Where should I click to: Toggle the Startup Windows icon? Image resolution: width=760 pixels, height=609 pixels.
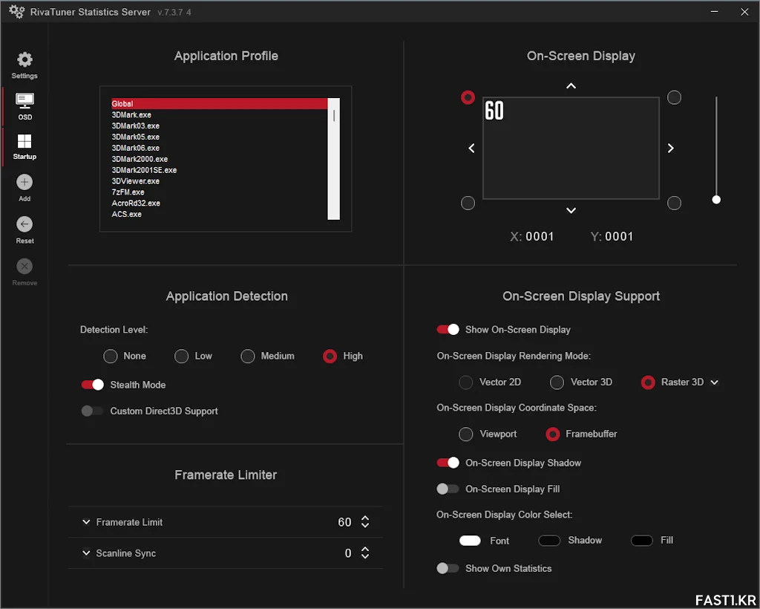click(24, 141)
